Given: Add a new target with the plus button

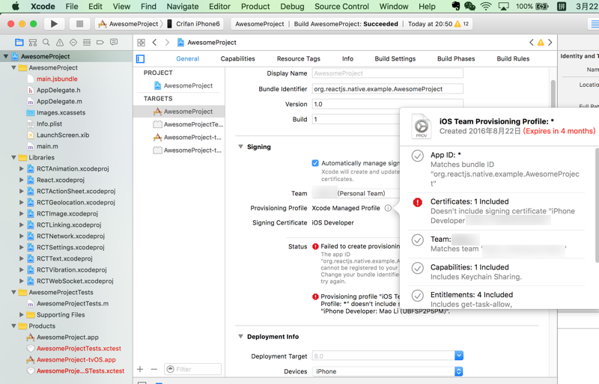Looking at the screenshot, I should pos(140,369).
